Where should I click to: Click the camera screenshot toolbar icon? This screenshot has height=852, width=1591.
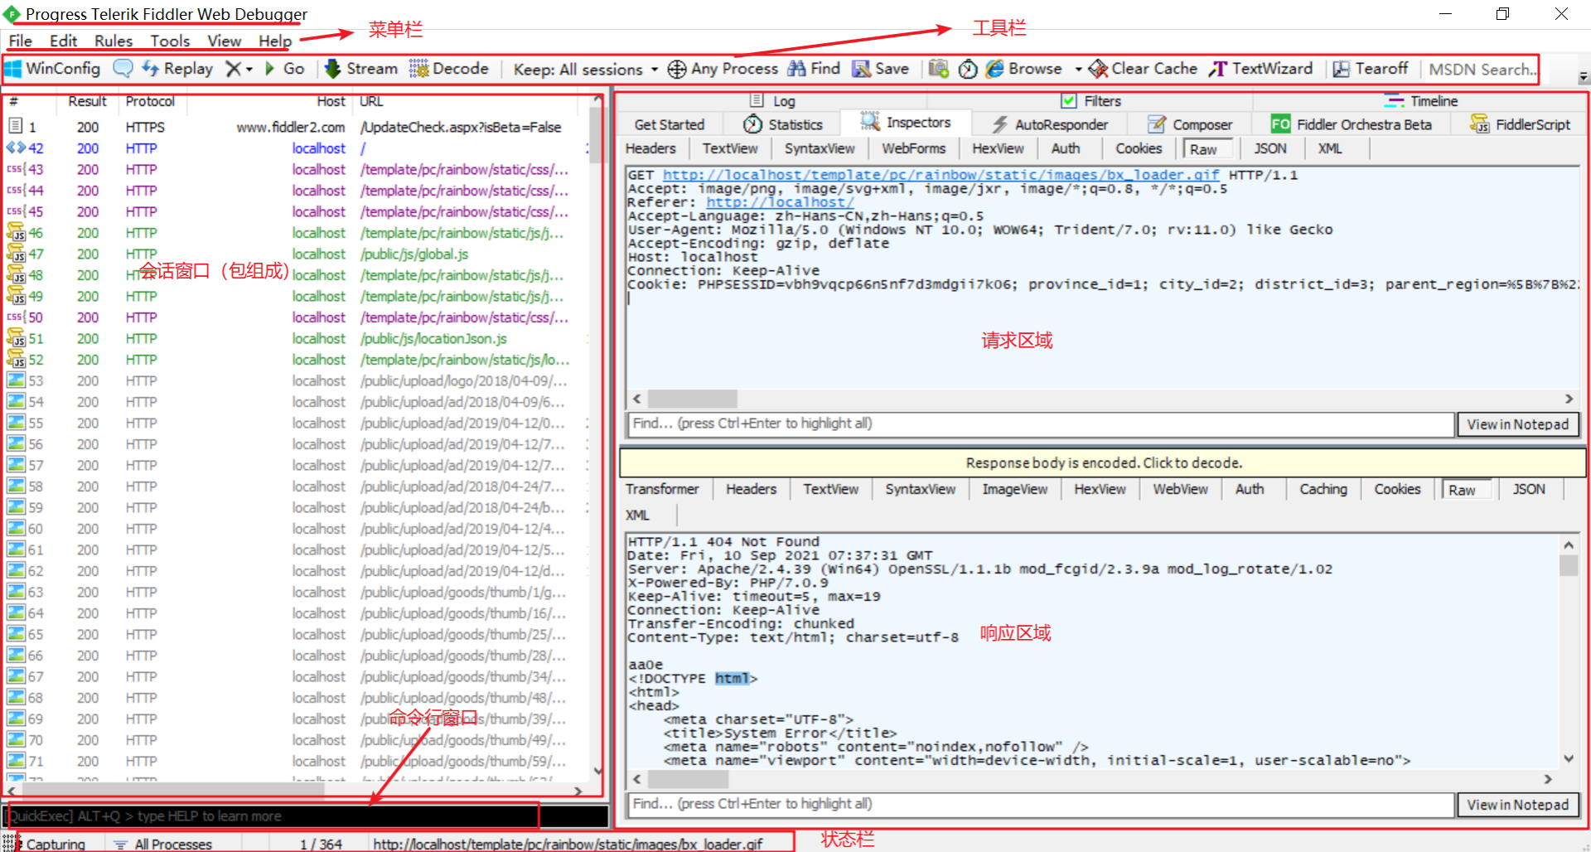click(939, 69)
